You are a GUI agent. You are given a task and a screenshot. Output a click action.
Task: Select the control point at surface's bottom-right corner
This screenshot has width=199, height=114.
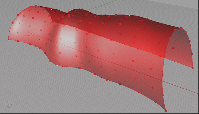coord(166,111)
